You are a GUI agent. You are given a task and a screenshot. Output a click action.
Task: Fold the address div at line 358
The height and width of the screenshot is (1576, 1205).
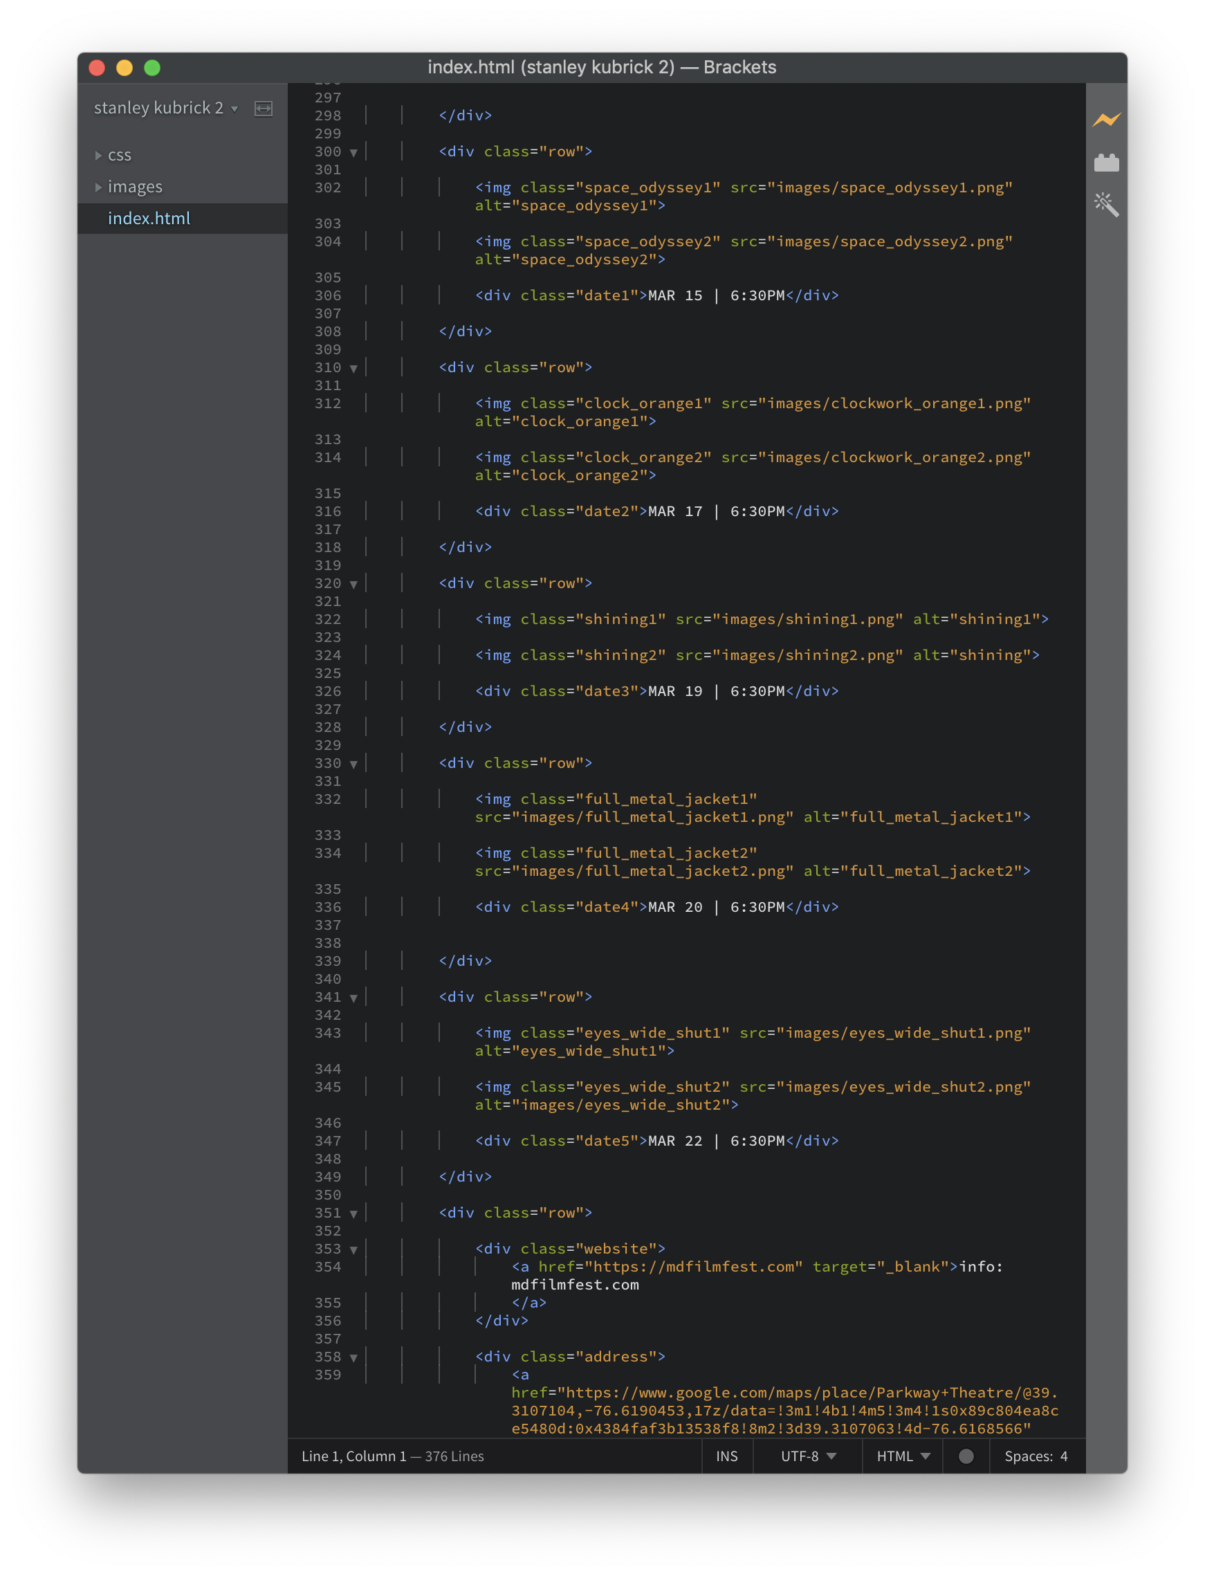point(353,1357)
